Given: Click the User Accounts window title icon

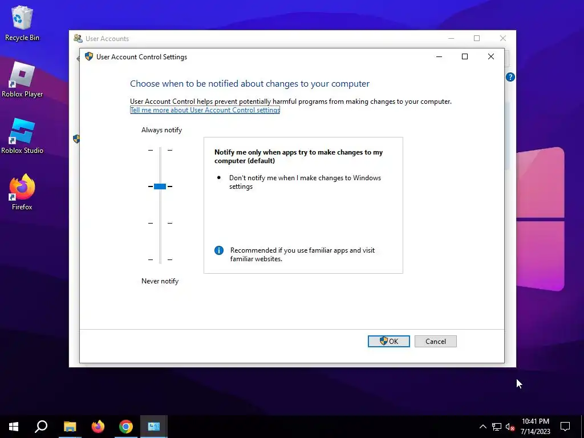Looking at the screenshot, I should pos(78,38).
